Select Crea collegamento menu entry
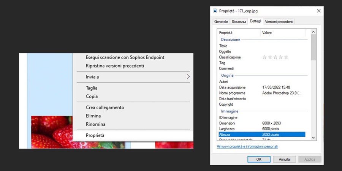342x171 pixels. pos(105,108)
